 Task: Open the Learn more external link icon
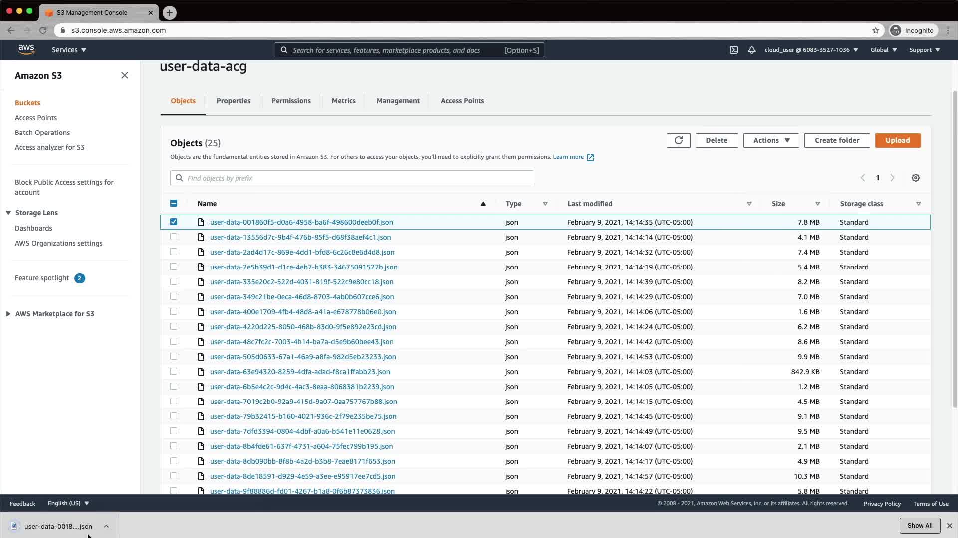590,157
